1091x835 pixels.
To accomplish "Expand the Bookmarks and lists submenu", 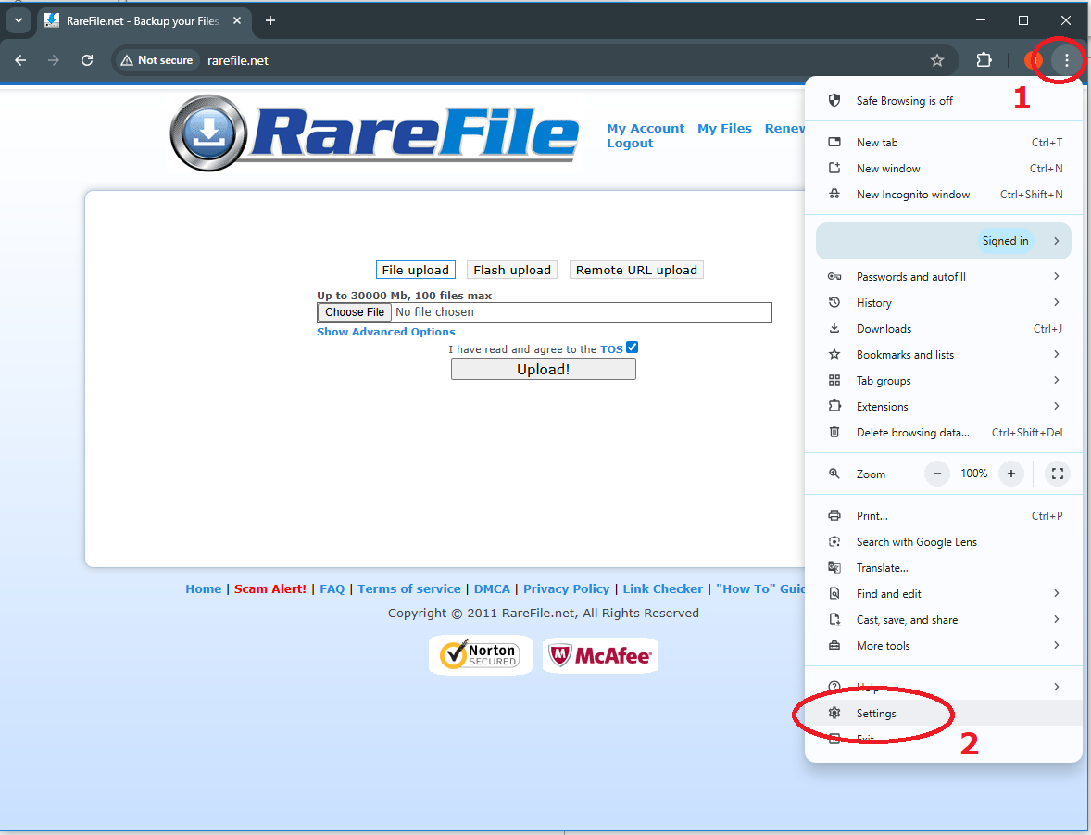I will coord(943,355).
